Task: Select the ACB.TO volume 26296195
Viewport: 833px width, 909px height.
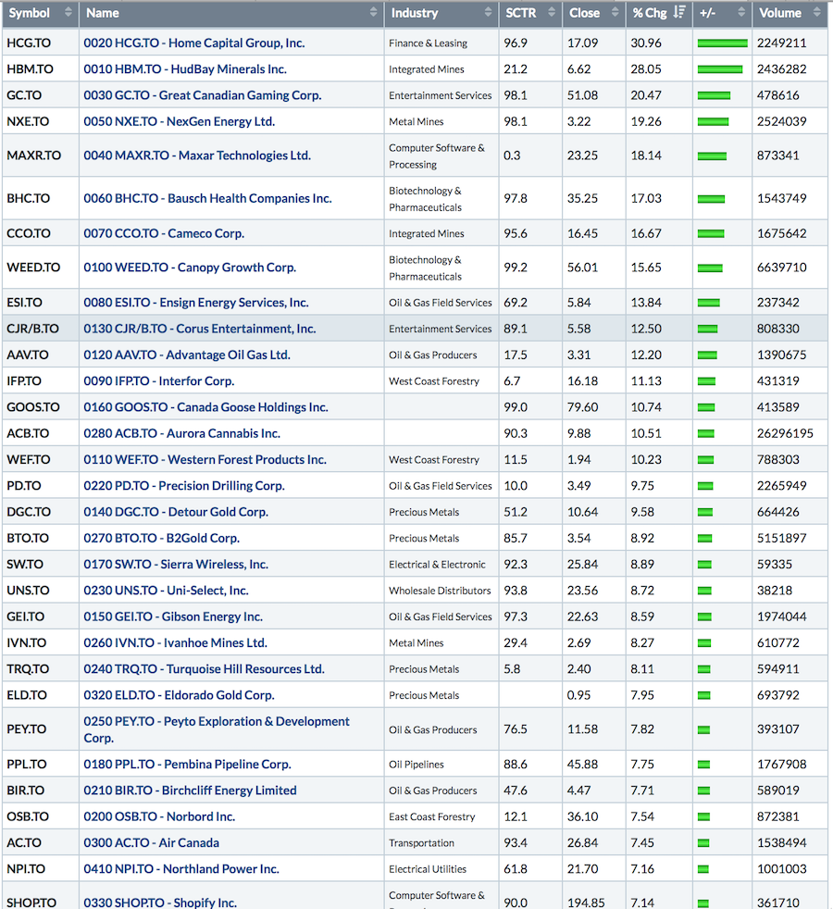Action: pos(785,433)
